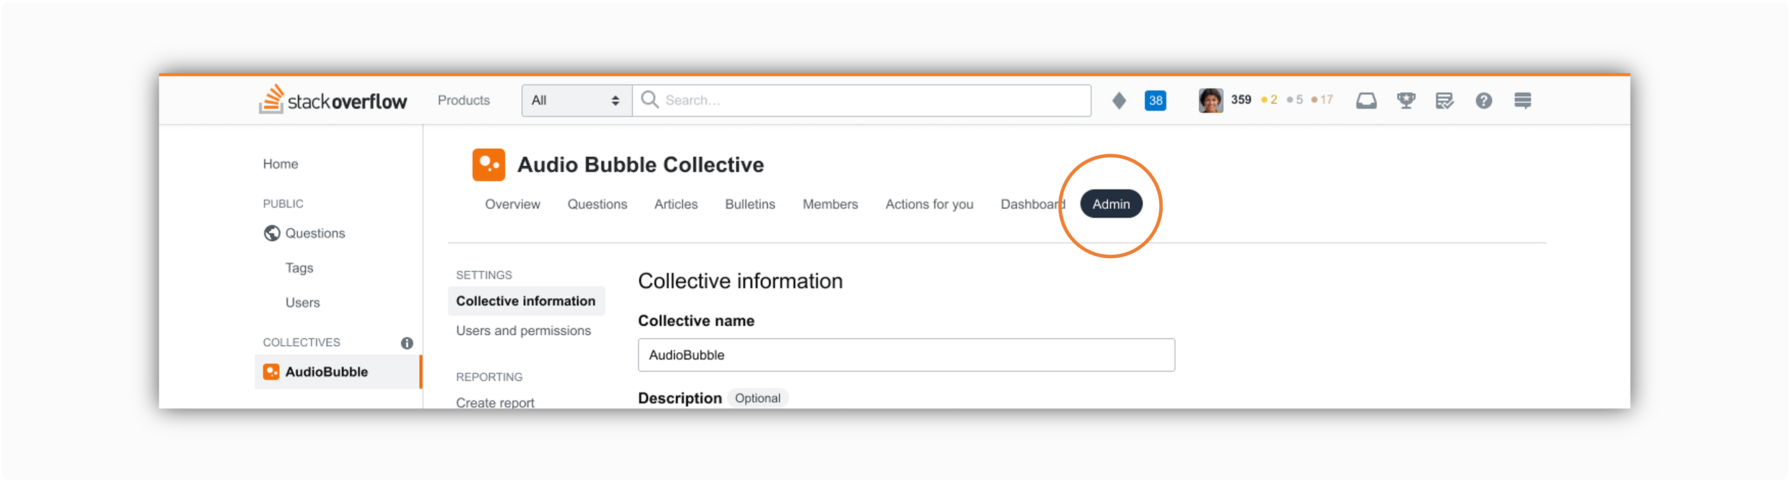Image resolution: width=1789 pixels, height=481 pixels.
Task: Focus the Search input field
Action: coord(862,100)
